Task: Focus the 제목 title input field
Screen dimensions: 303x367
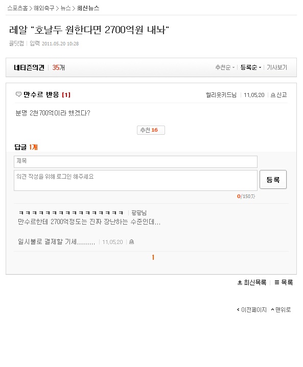Action: 135,162
